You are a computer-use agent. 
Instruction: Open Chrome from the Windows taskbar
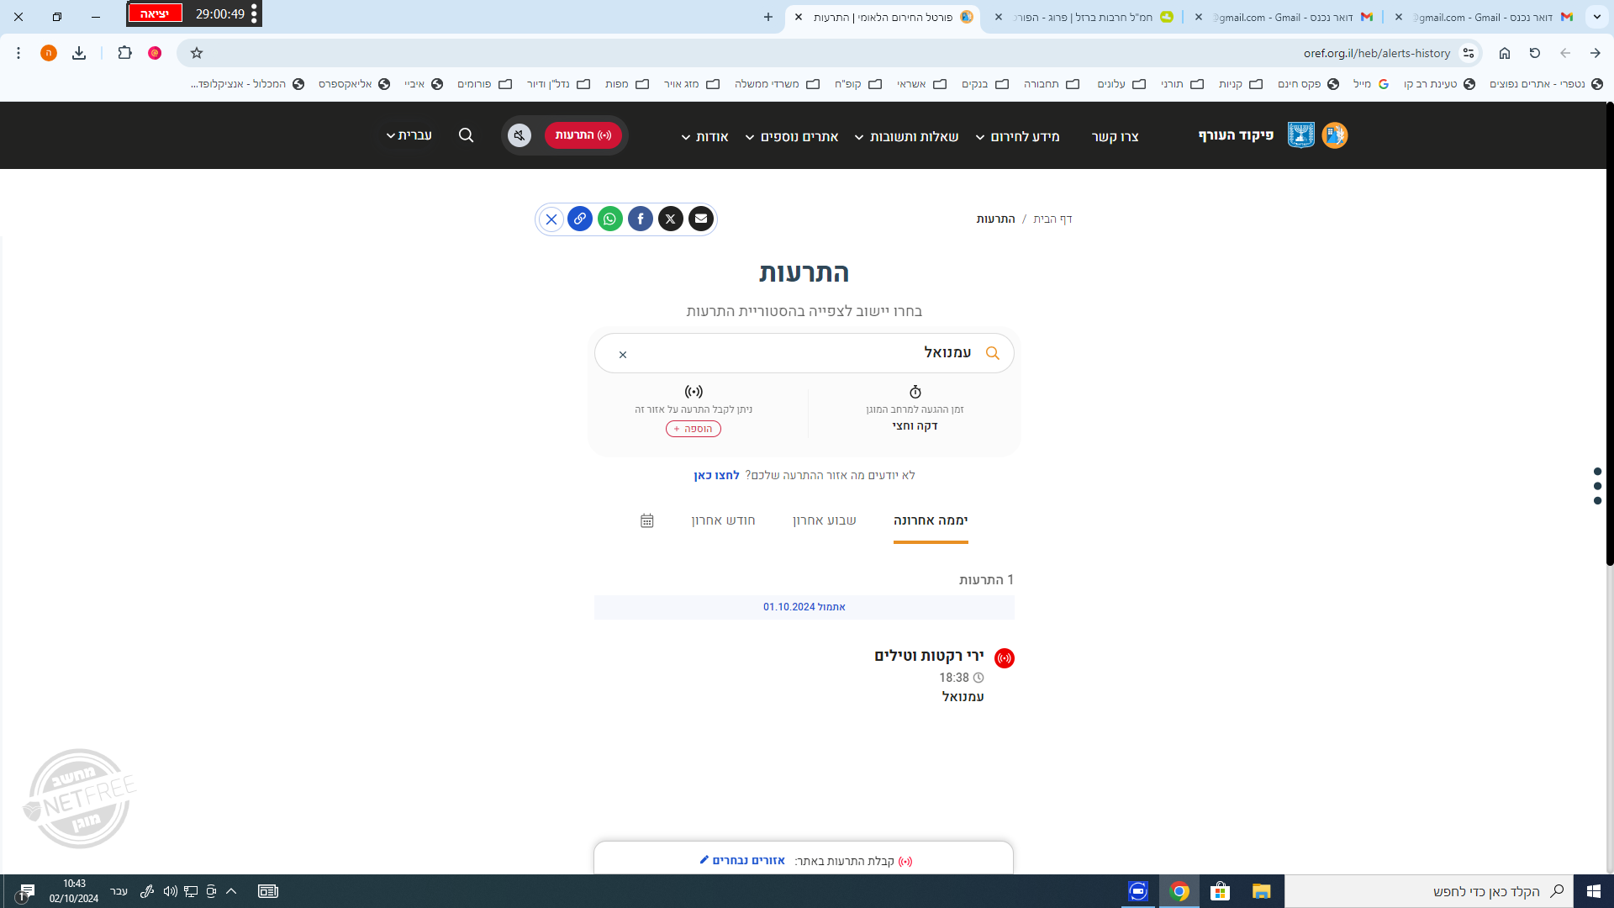(x=1179, y=891)
